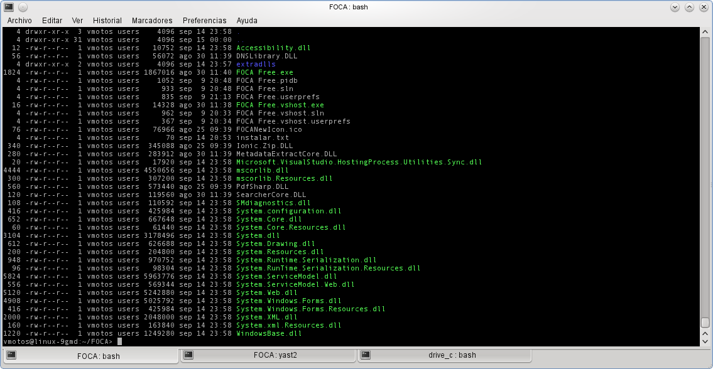
Task: Click the terminal icon on the FOCA: bash taskbar entry
Action: tap(11, 356)
